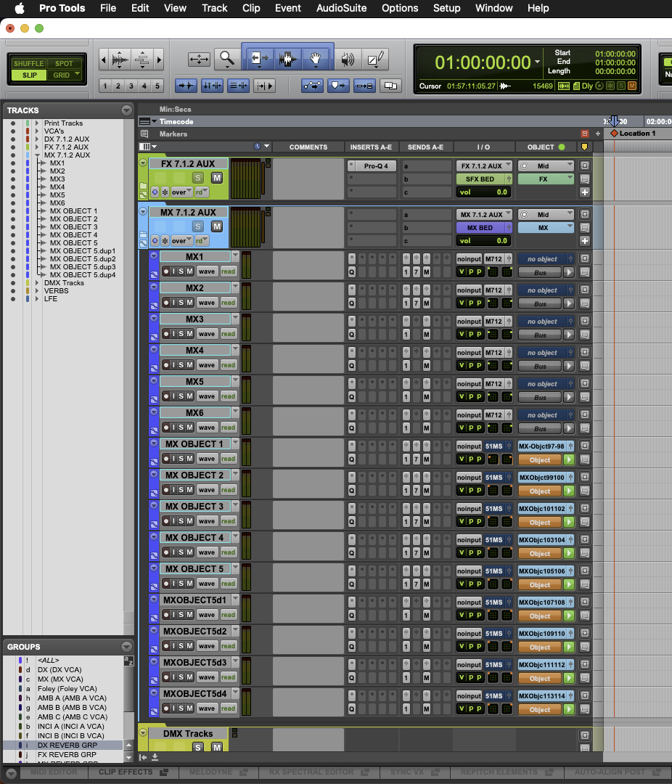
Task: Toggle Link Timeline and Edit Selection
Action: click(212, 86)
